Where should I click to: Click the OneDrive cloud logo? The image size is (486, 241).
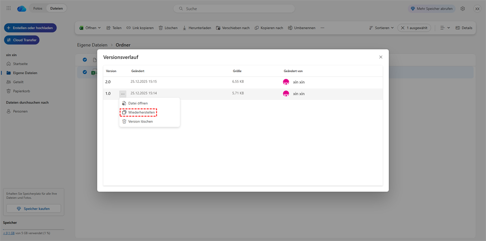coord(22,8)
